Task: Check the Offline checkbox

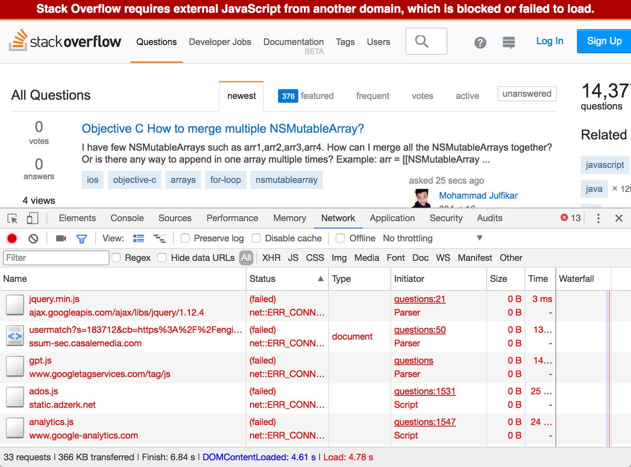Action: pyautogui.click(x=340, y=238)
